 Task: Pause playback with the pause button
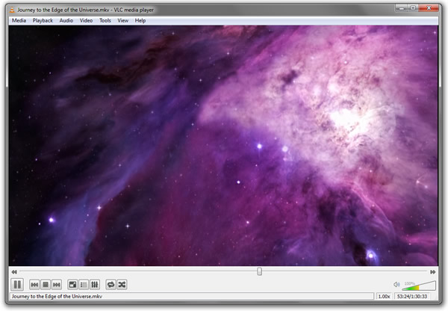(x=17, y=284)
